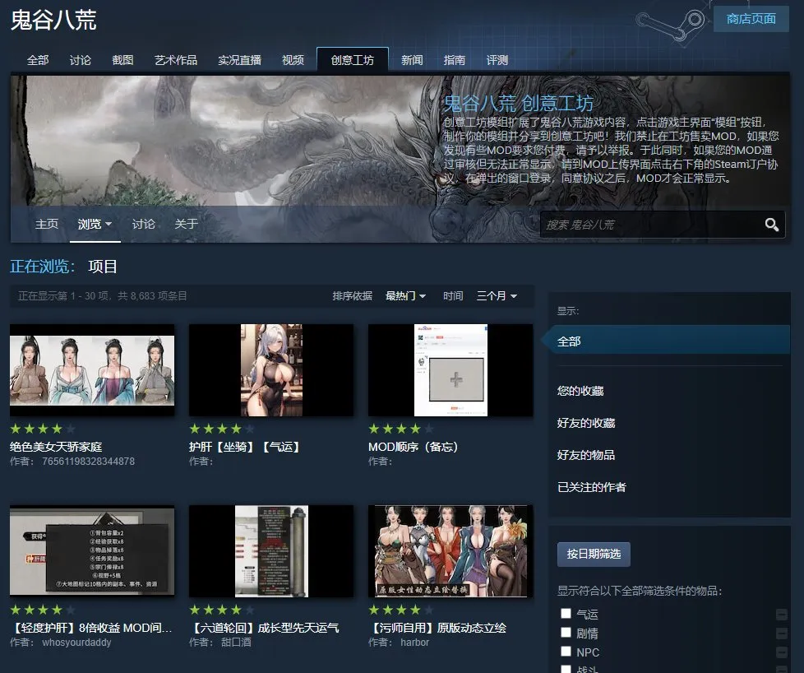Click the 项目 label after 正在浏览
The image size is (804, 673).
pos(103,267)
